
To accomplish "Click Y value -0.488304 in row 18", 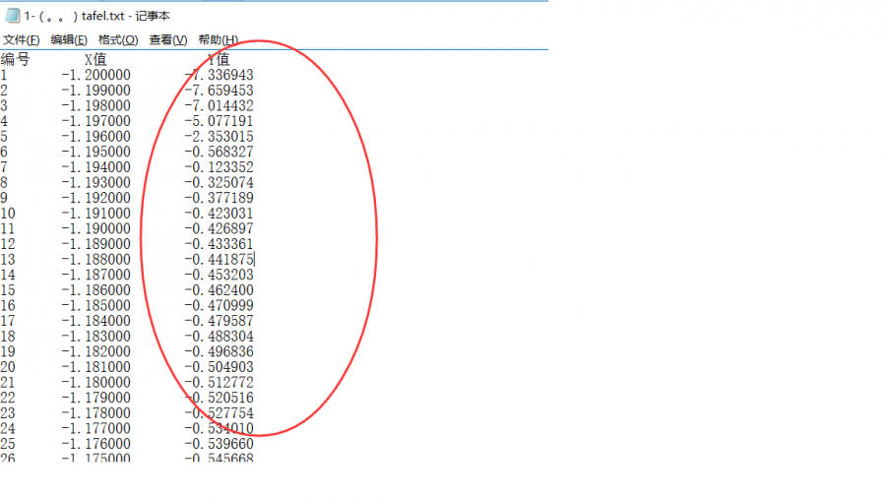I will coord(220,337).
